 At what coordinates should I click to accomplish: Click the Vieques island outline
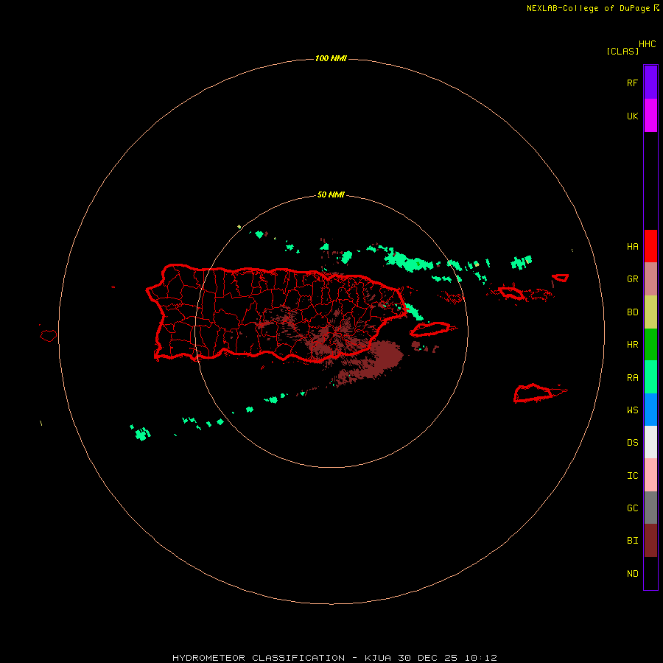click(429, 329)
